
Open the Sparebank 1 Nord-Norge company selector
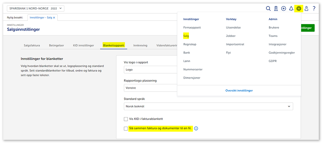[35, 9]
